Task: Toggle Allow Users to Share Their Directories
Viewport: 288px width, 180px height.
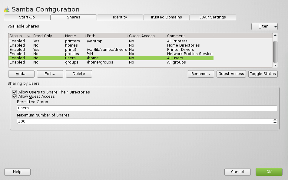Action: (x=15, y=92)
